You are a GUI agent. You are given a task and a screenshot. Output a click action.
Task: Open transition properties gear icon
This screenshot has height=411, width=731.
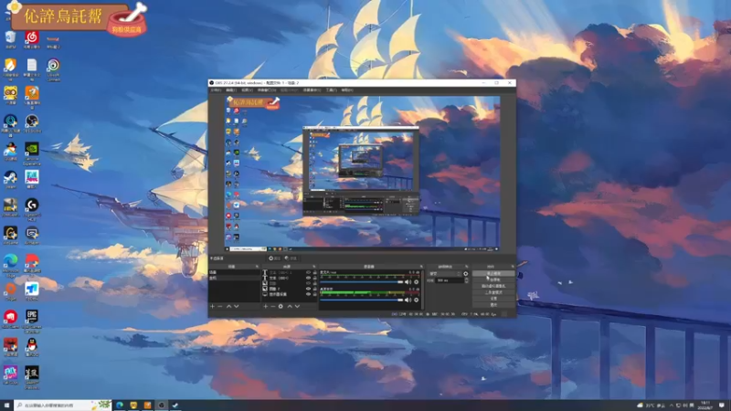[x=466, y=273]
